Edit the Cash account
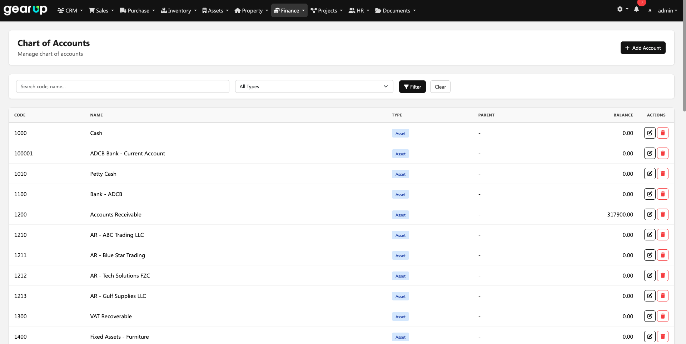The height and width of the screenshot is (344, 686). coord(650,133)
